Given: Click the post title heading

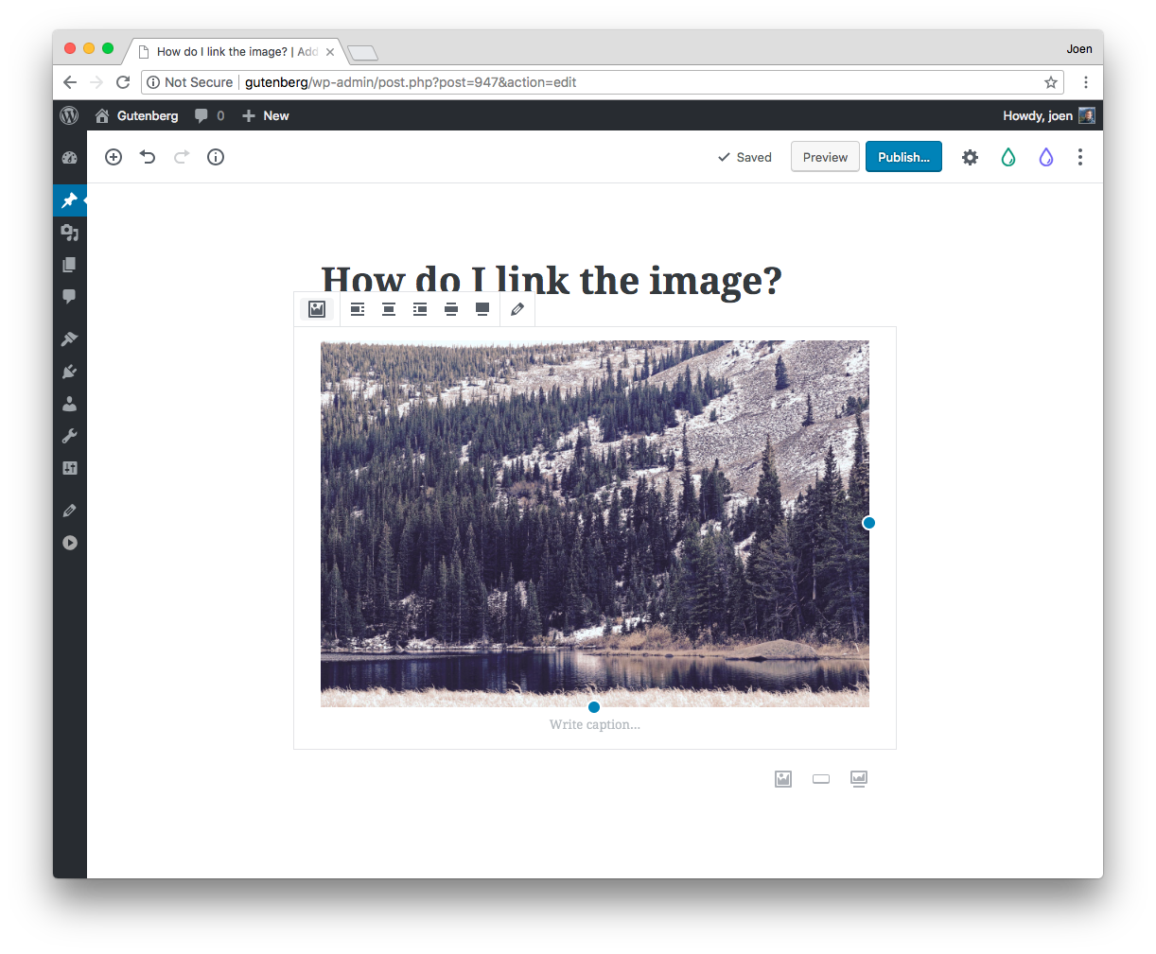Looking at the screenshot, I should (x=552, y=280).
